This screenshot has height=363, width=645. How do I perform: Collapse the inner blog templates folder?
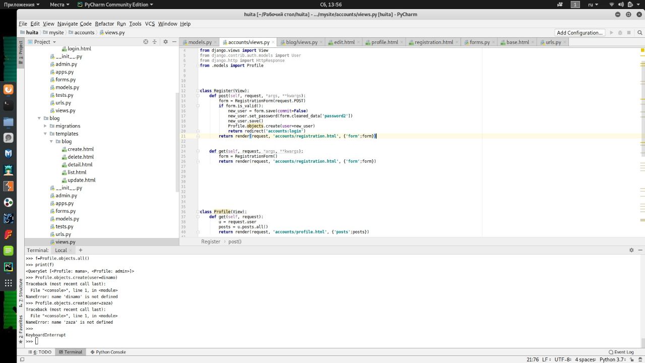(51, 142)
